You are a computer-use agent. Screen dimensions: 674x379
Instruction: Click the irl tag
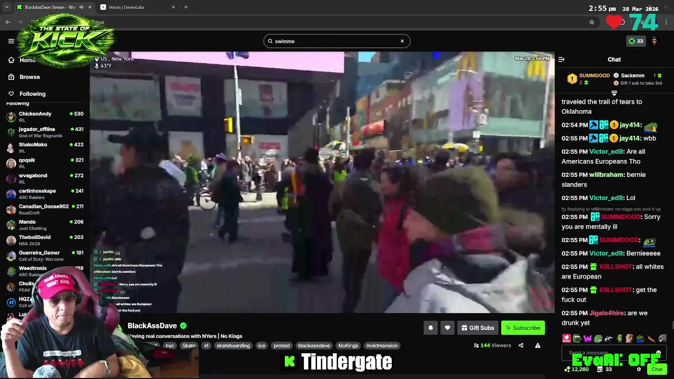206,346
